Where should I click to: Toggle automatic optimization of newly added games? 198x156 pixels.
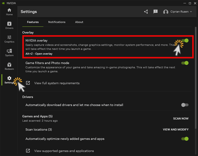pyautogui.click(x=185, y=139)
